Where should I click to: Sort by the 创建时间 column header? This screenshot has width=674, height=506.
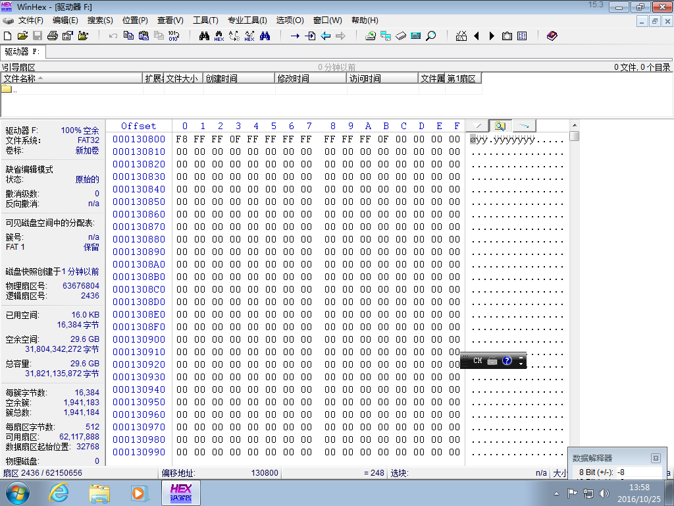(238, 78)
